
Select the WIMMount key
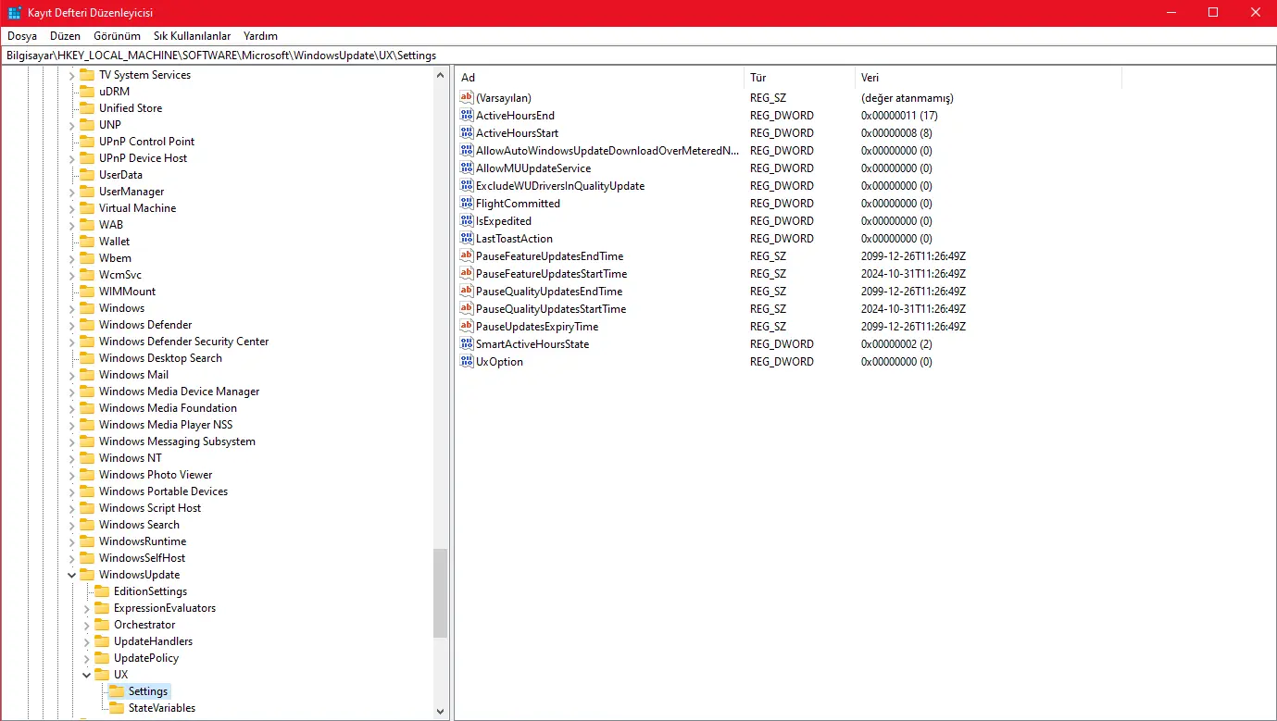[127, 292]
